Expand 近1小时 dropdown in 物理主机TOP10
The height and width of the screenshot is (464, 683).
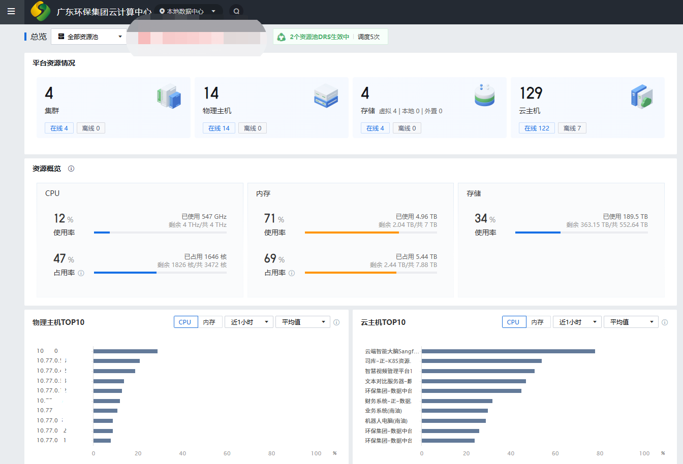(x=249, y=322)
